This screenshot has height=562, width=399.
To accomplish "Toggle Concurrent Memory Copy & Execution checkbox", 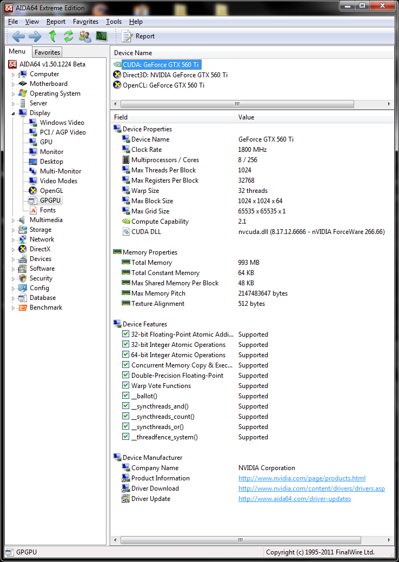I will pos(125,365).
